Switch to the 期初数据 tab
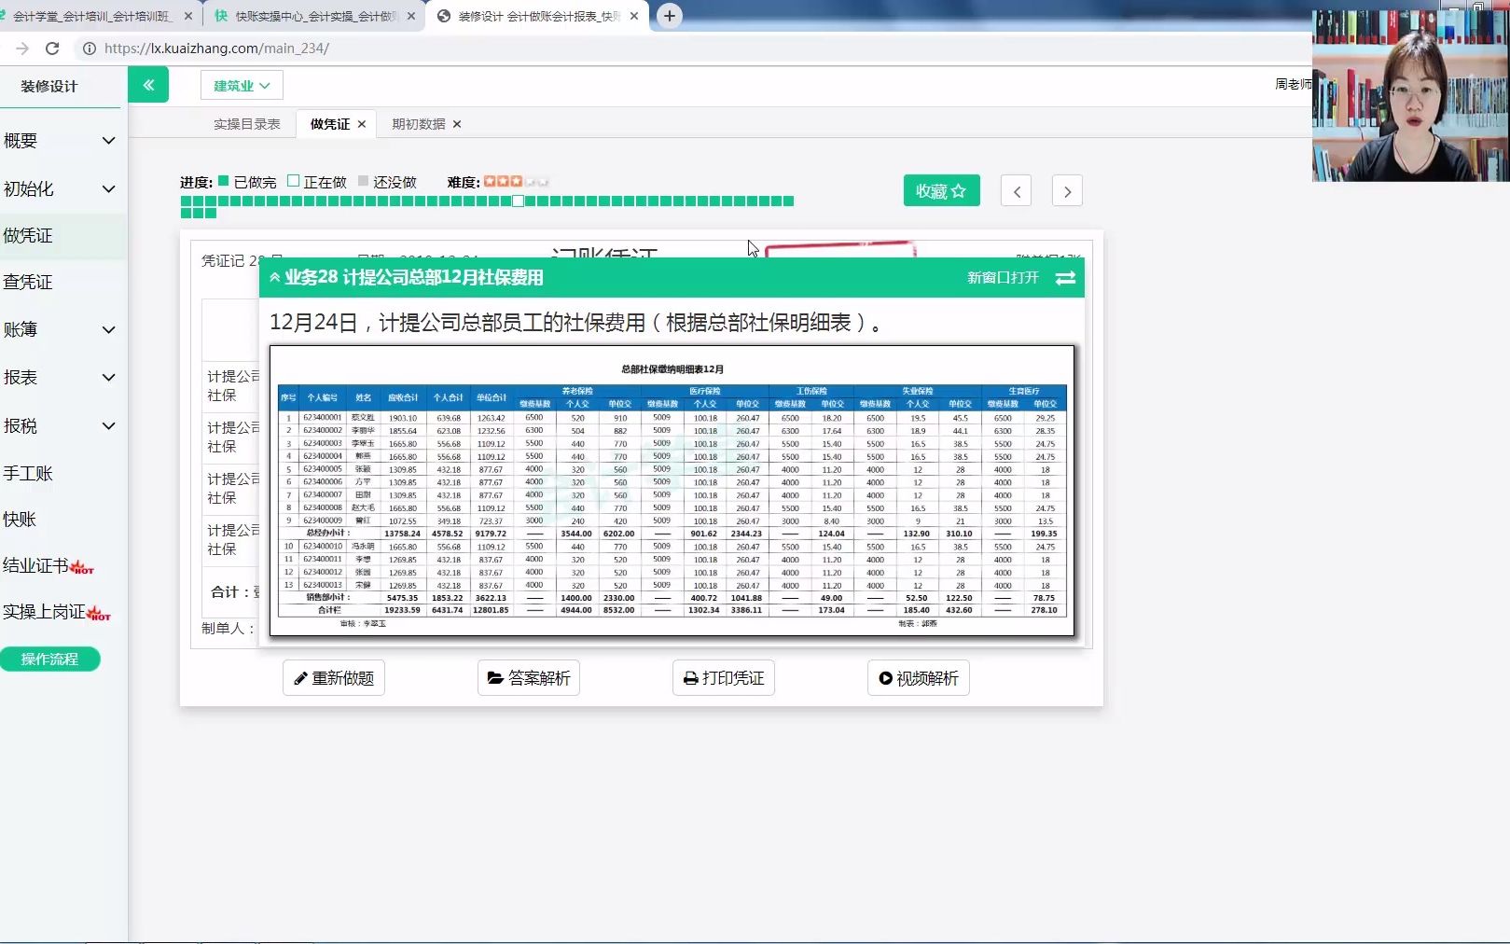 417,123
